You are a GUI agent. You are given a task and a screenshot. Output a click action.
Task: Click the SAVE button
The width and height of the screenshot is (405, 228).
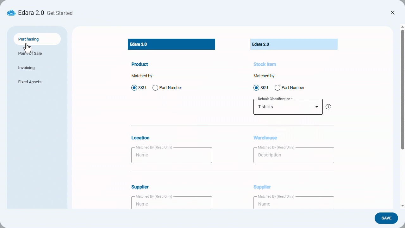386,218
